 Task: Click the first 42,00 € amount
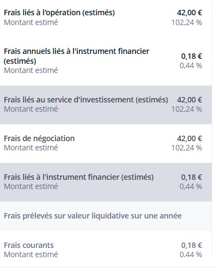(x=189, y=13)
